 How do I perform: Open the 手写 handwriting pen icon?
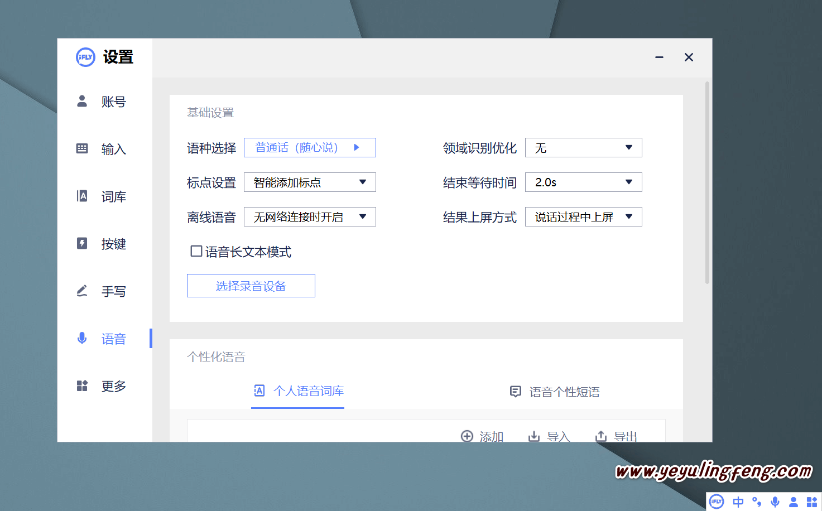(x=82, y=291)
